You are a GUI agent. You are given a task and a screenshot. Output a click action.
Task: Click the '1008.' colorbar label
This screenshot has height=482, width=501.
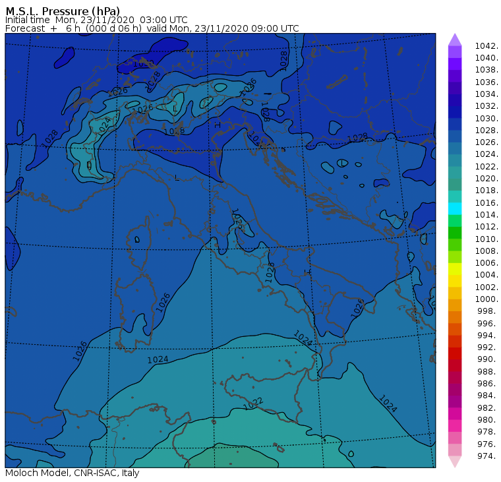[486, 251]
